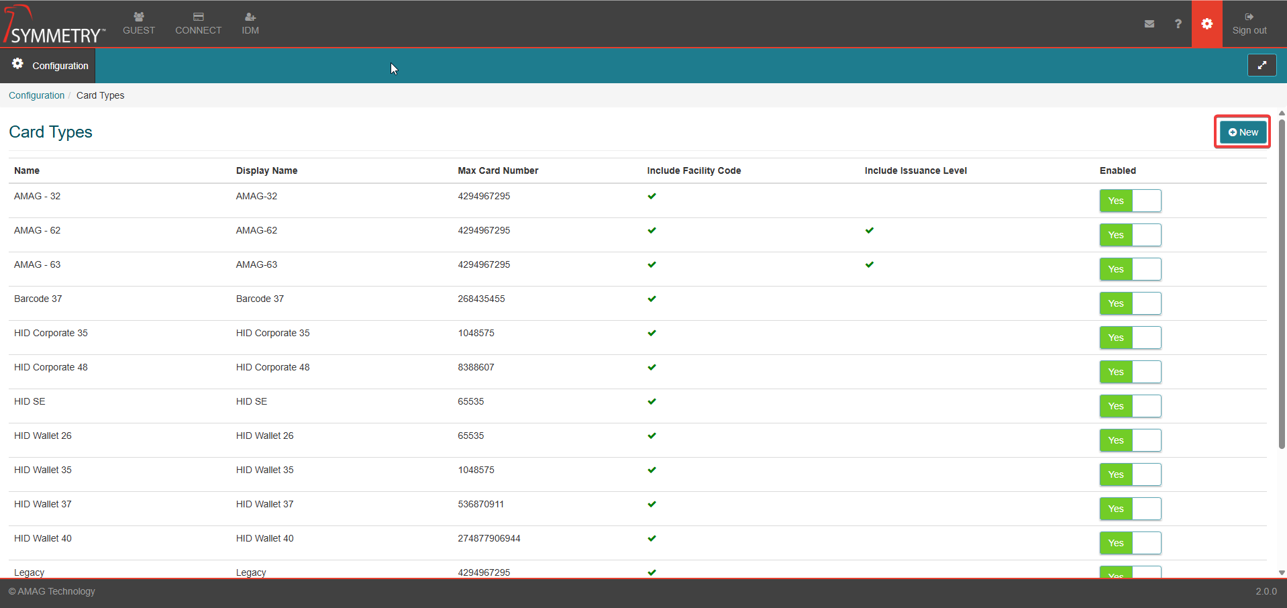The height and width of the screenshot is (608, 1287).
Task: Click the vertical scrollbar down arrow
Action: click(1282, 572)
